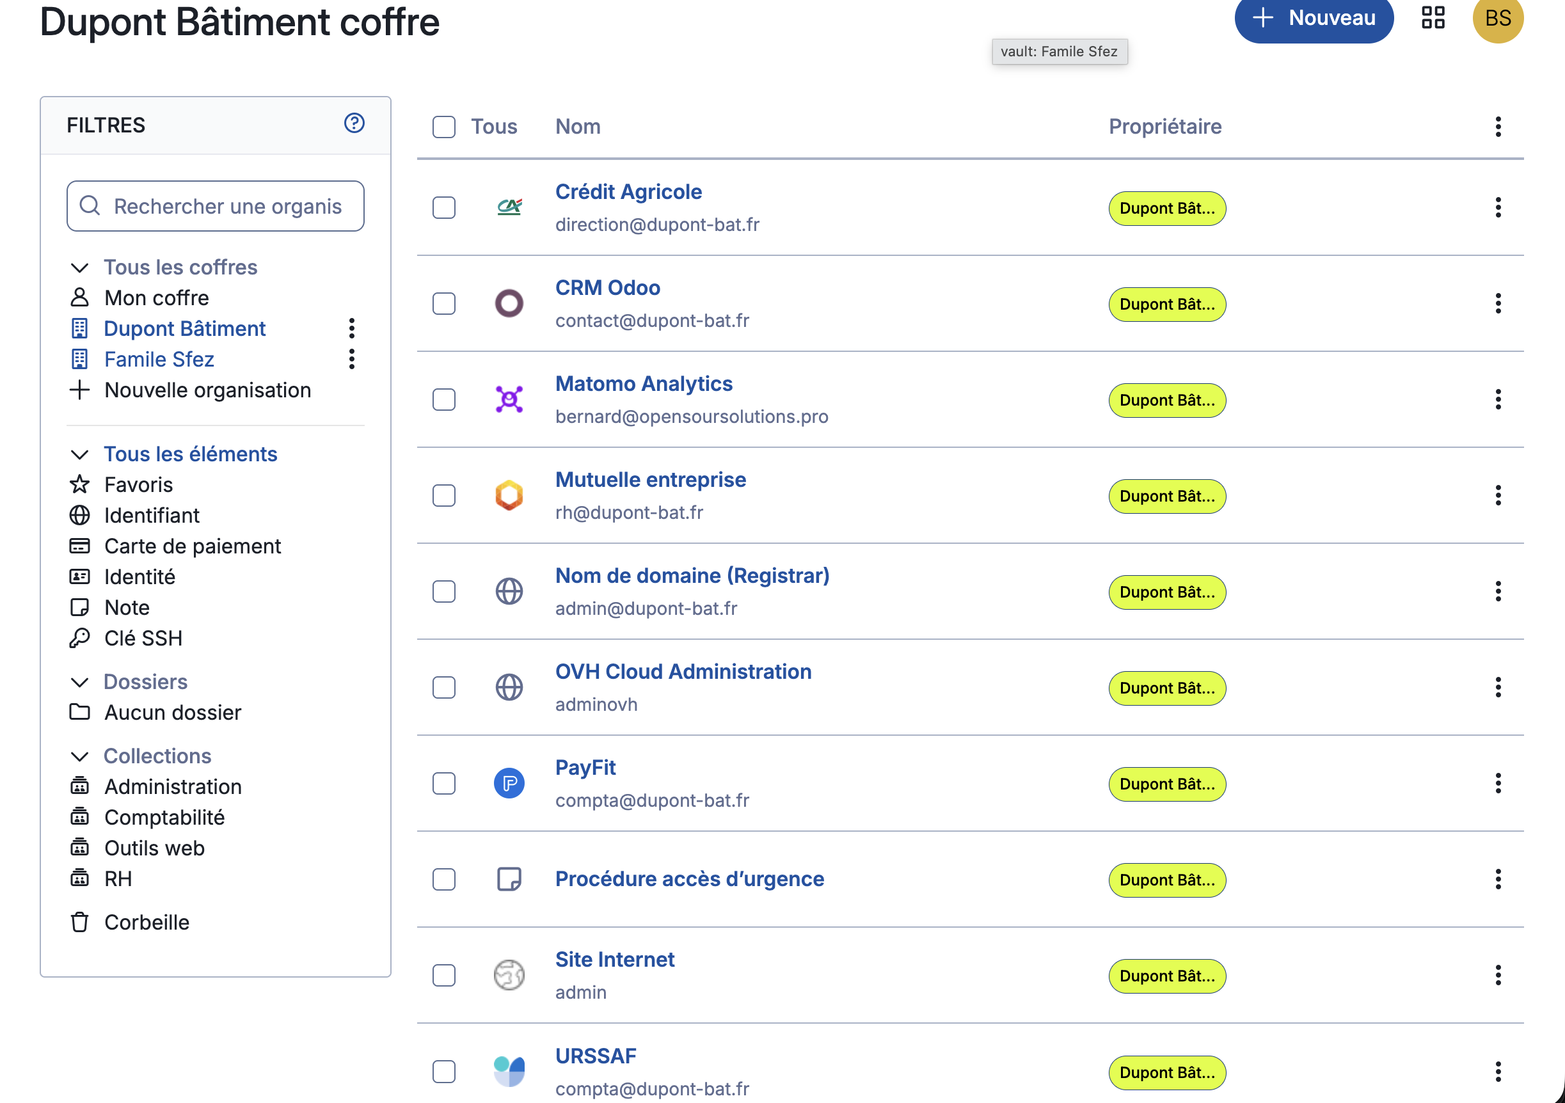Open options for Famile Sfez organisation in sidebar

point(352,360)
